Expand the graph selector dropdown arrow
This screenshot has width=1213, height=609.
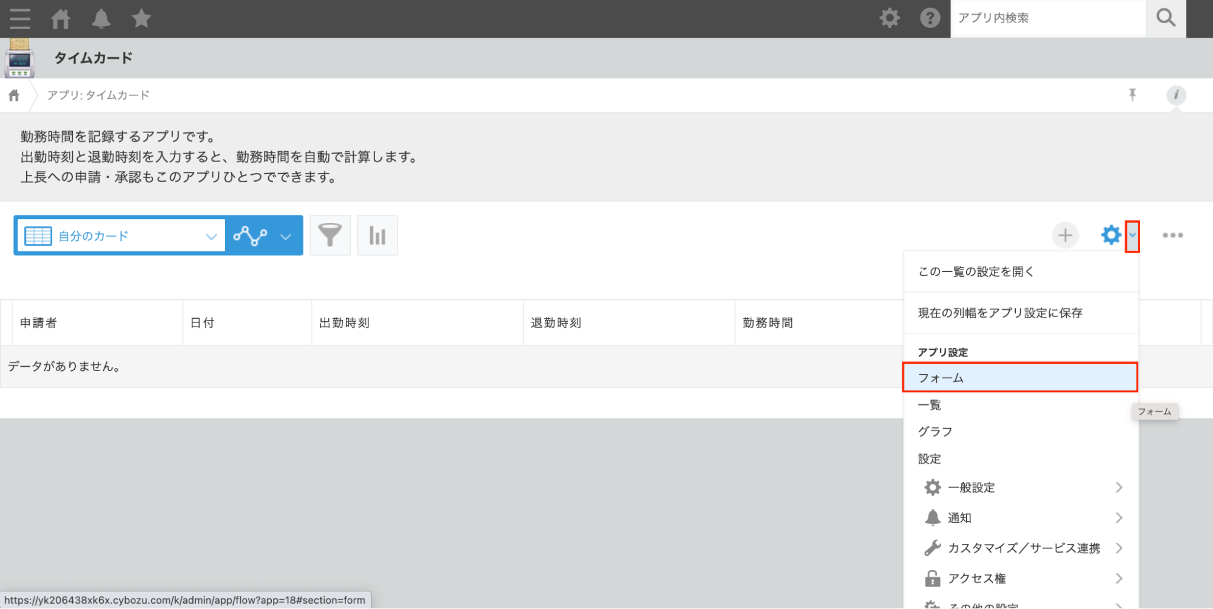point(286,236)
